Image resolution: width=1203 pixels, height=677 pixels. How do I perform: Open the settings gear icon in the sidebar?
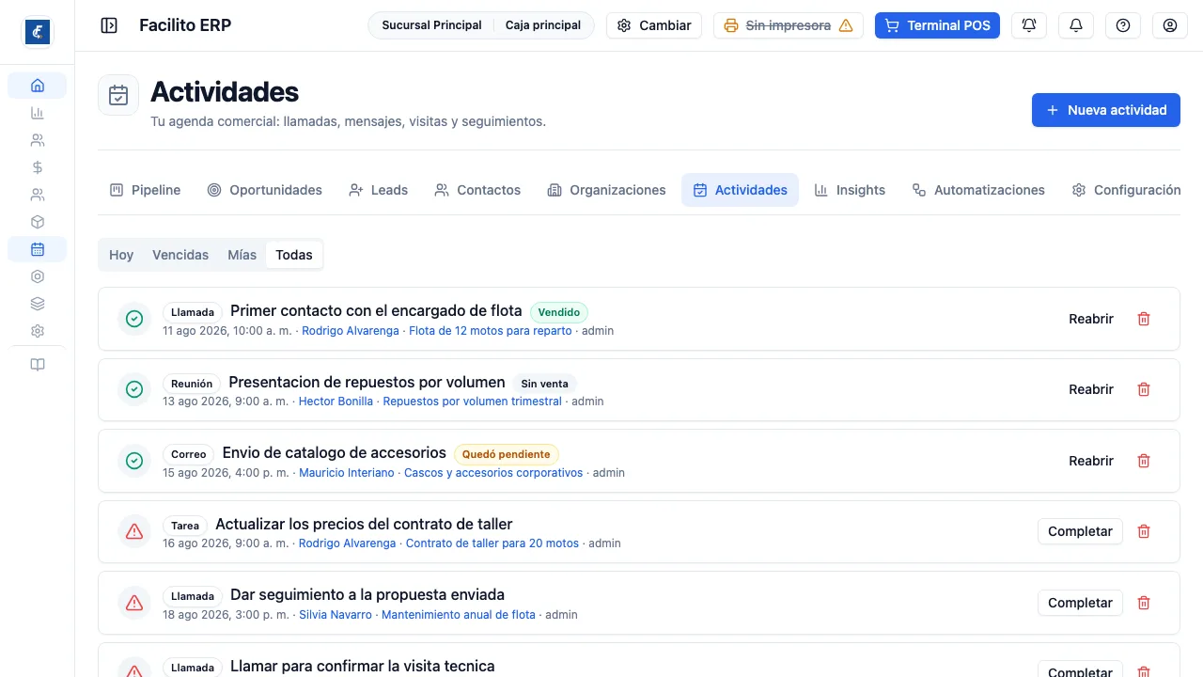[38, 331]
